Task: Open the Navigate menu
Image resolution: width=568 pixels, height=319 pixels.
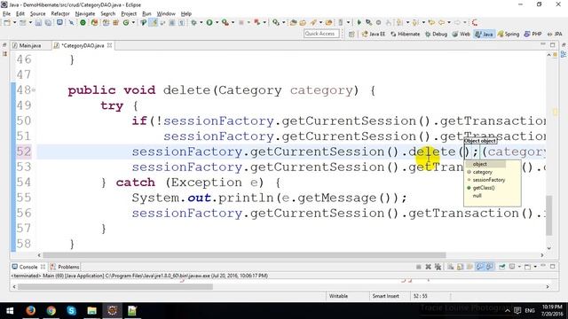Action: point(85,14)
